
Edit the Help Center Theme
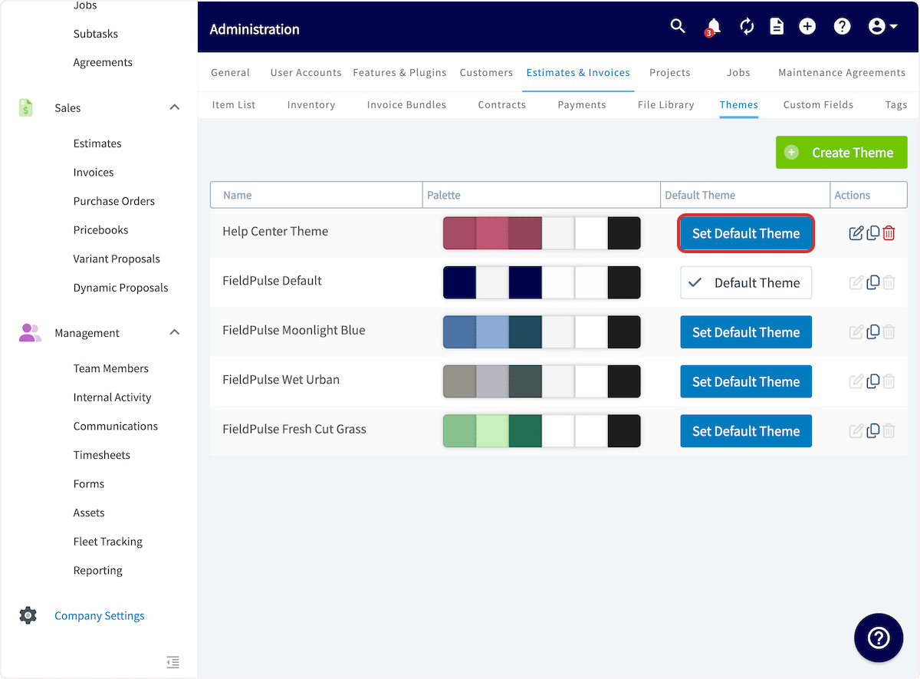(x=856, y=233)
